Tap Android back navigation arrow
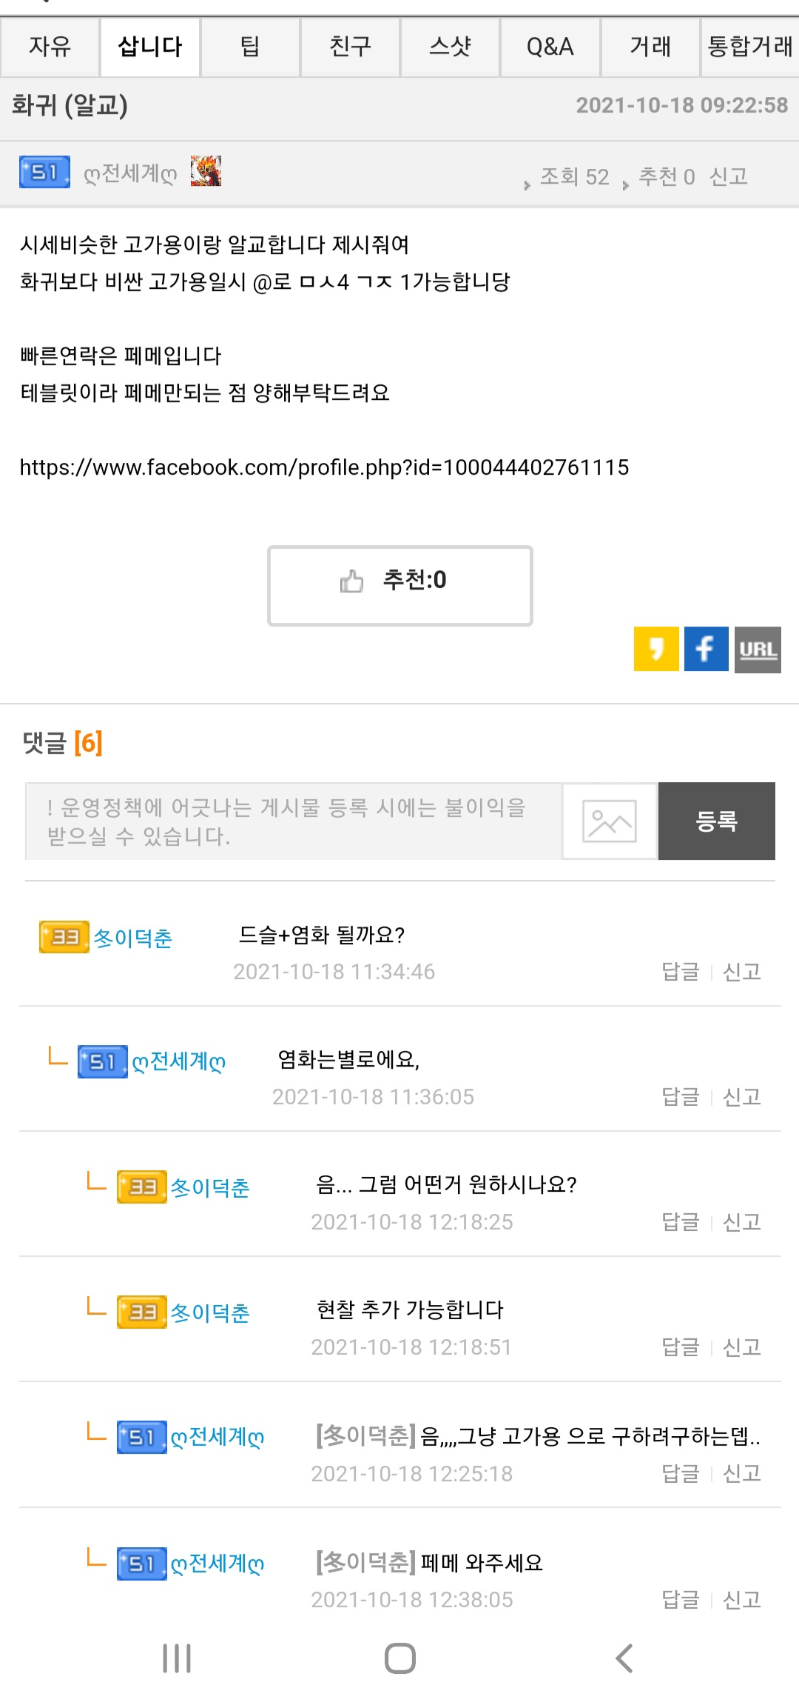 624,1658
